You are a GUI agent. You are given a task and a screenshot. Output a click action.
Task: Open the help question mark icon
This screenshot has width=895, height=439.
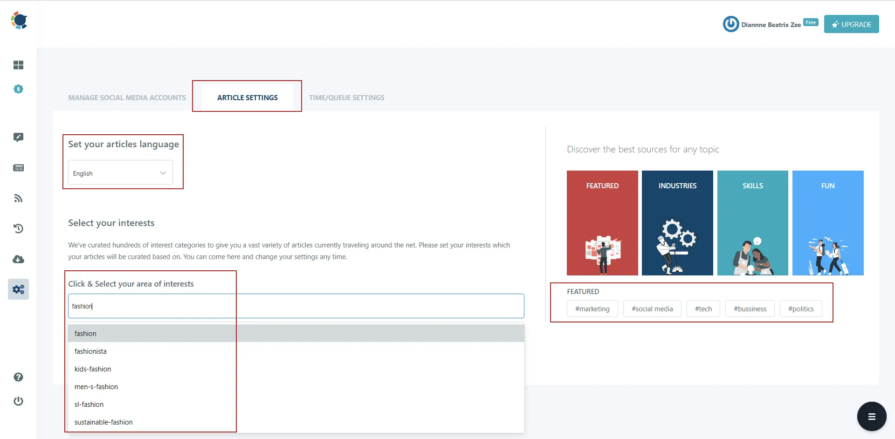18,377
